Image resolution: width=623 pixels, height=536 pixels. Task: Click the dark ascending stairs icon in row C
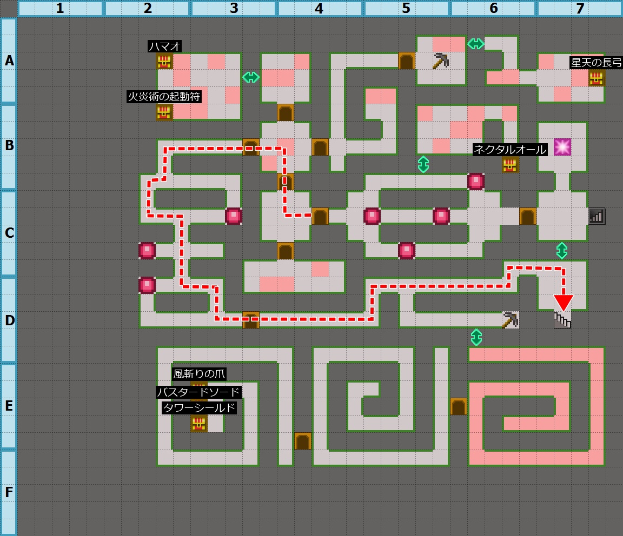point(597,216)
